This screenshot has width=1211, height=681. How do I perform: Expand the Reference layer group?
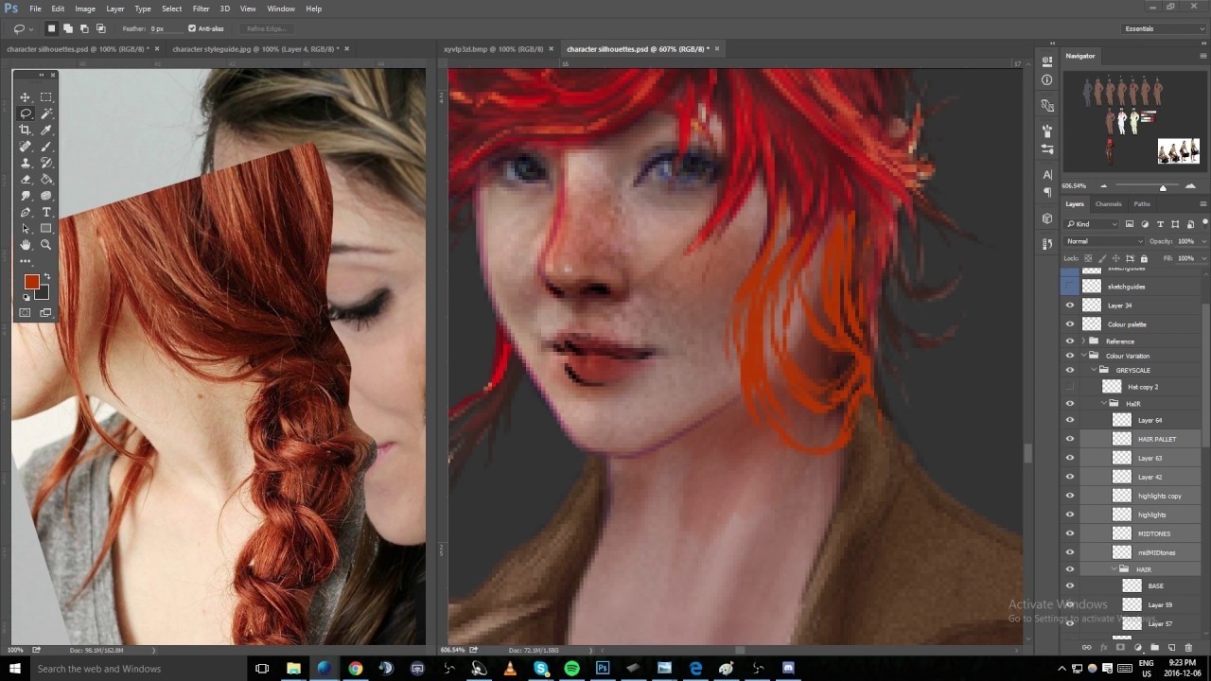point(1083,341)
